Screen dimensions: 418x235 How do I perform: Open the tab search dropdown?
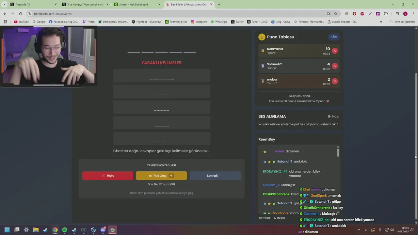[x=4, y=5]
